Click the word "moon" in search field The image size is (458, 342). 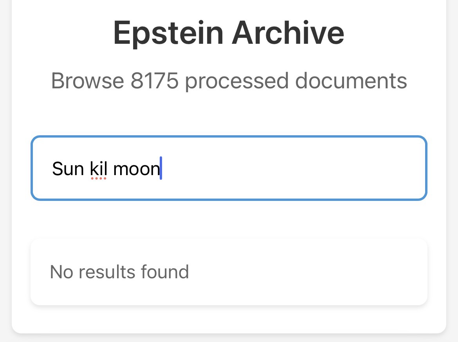pos(136,170)
